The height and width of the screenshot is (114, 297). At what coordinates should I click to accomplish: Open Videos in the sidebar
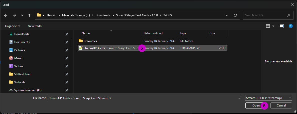(x=19, y=66)
